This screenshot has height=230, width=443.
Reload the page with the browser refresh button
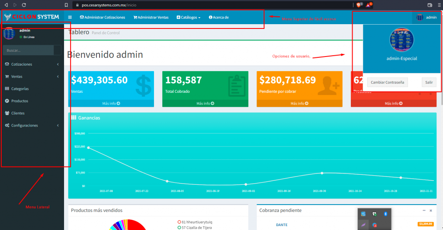[x=23, y=5]
